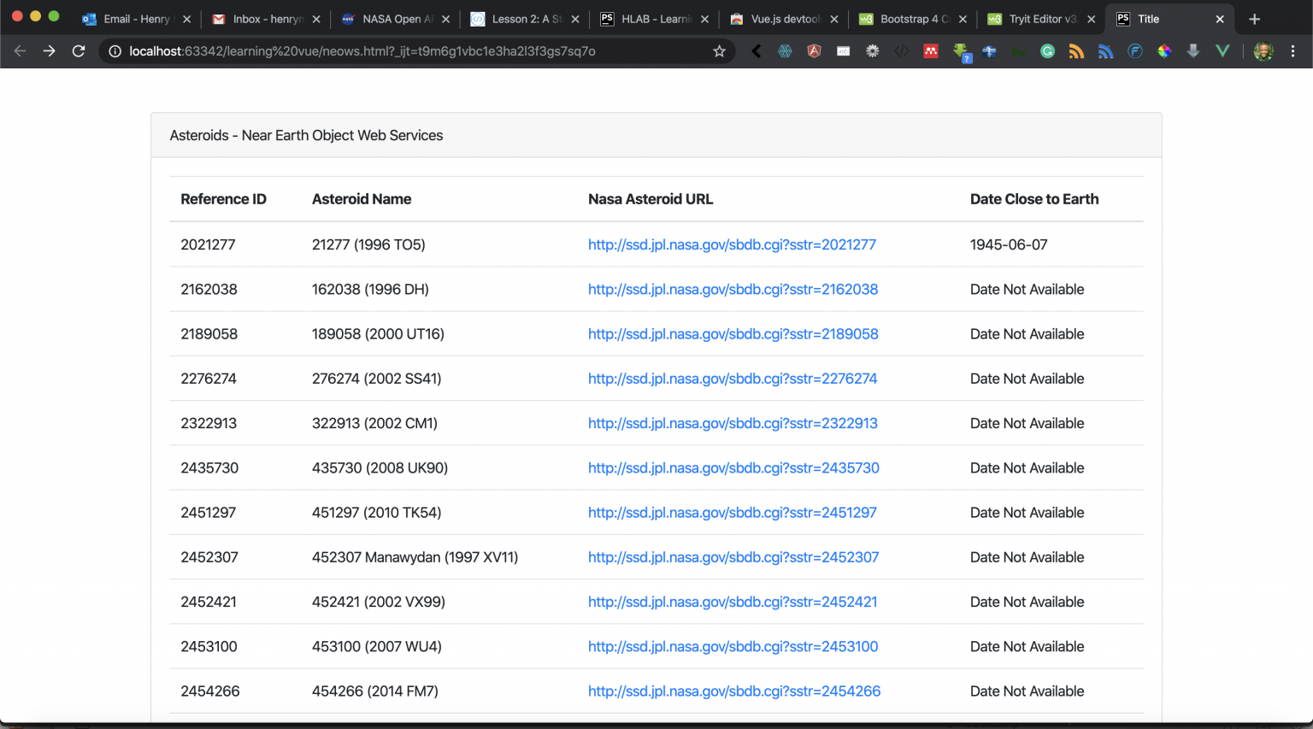1313x729 pixels.
Task: Close the NASA Open API tab
Action: pos(445,19)
